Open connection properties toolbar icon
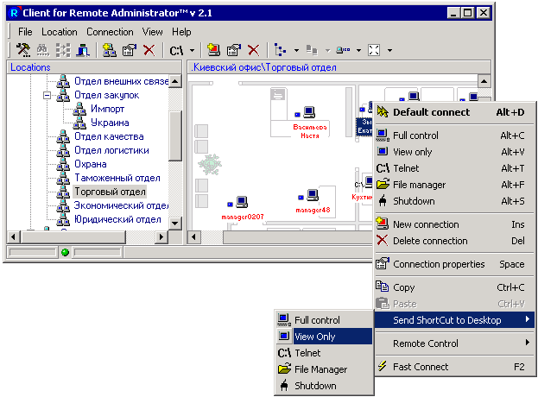 (234, 50)
